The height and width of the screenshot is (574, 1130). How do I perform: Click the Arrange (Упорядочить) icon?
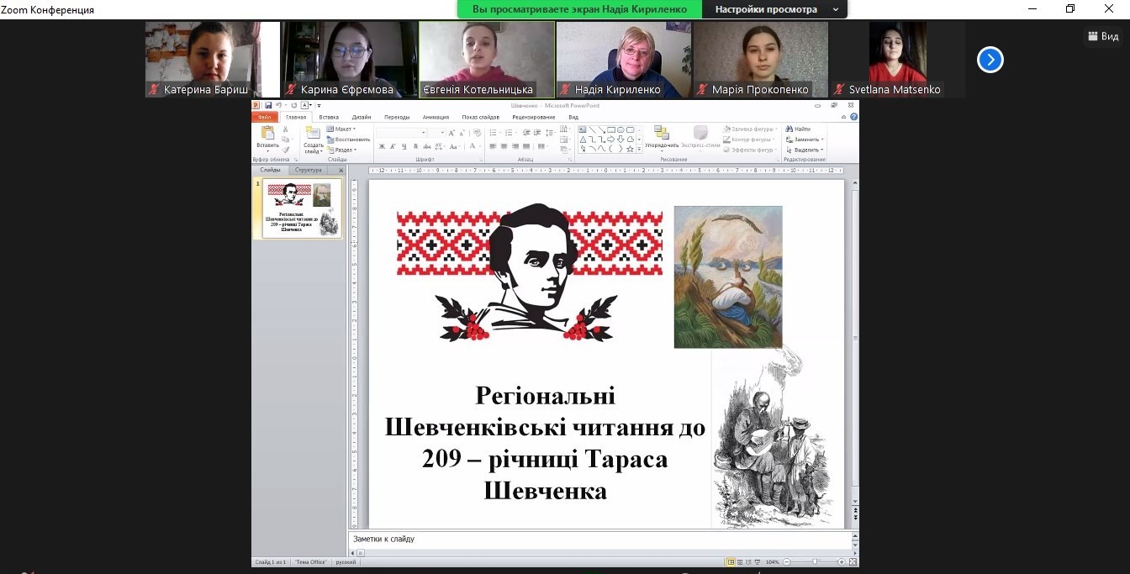(661, 134)
